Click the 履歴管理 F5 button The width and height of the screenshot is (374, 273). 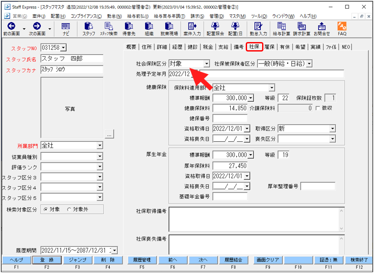pyautogui.click(x=142, y=260)
